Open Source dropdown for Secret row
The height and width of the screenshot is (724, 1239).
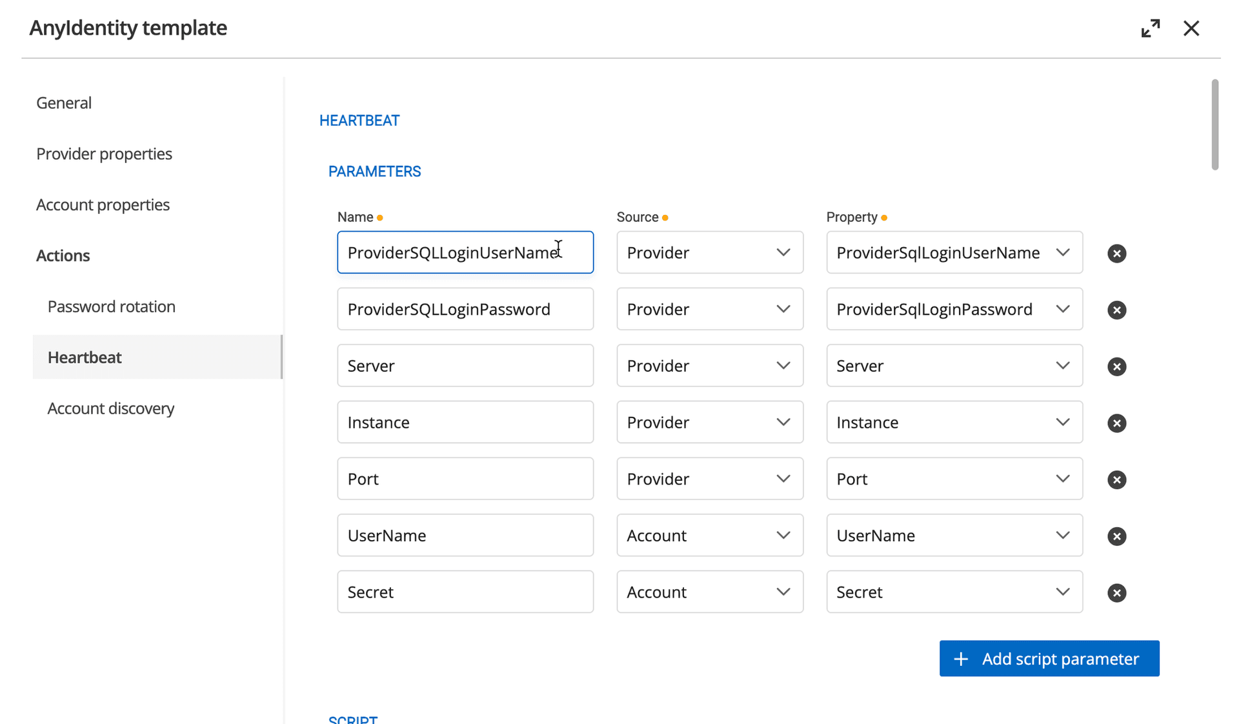709,592
